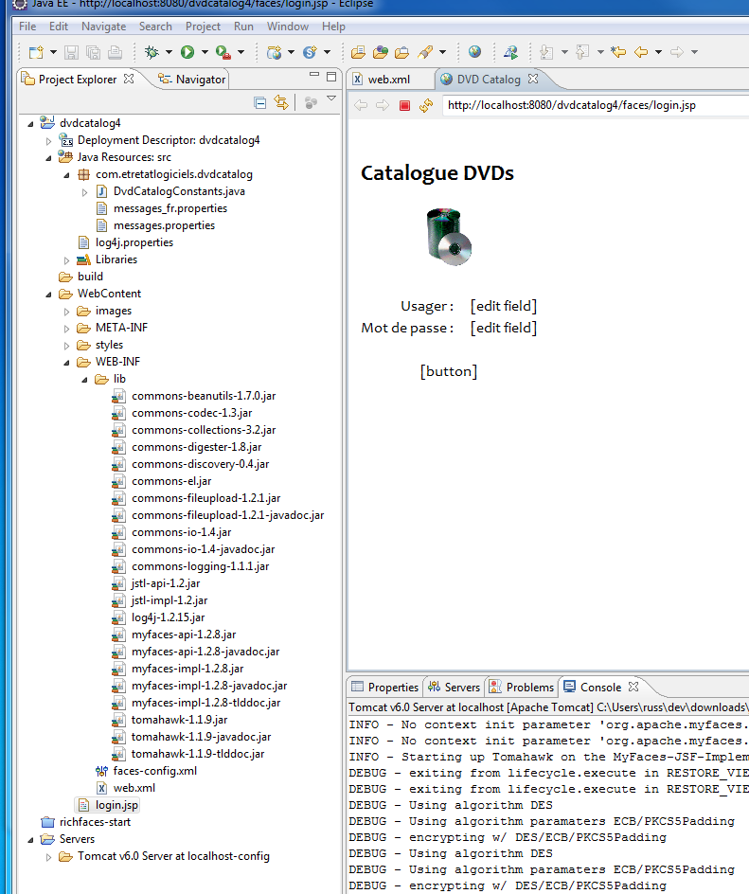Click the Back navigation arrow in toolbar

point(641,52)
